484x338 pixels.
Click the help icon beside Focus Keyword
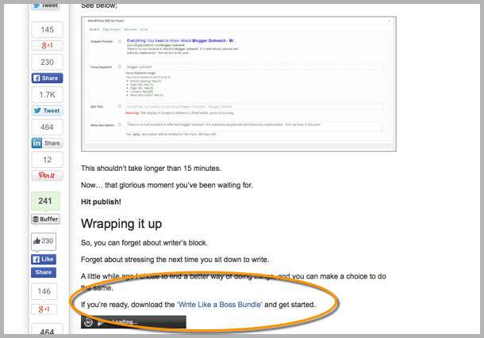pos(120,66)
